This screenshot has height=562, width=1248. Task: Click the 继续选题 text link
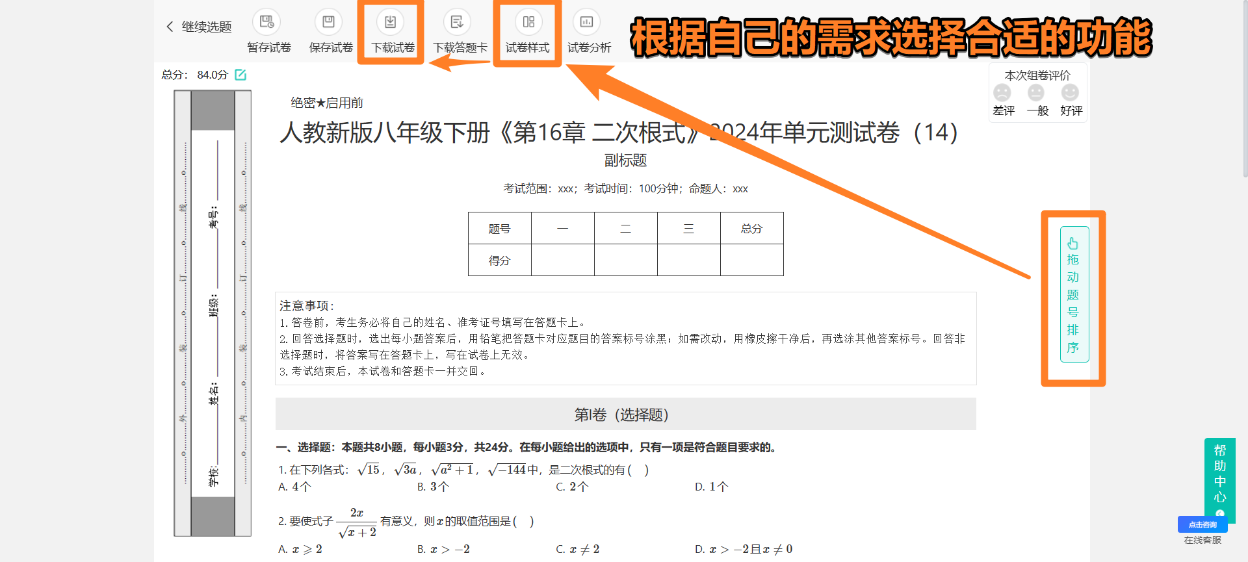point(207,27)
